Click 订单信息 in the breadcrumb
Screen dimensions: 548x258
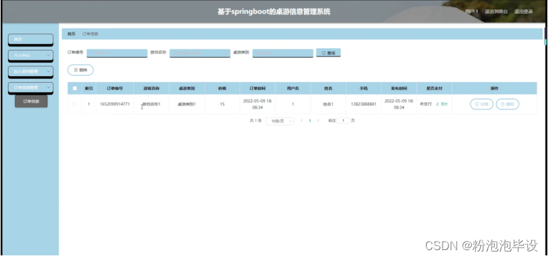[90, 34]
